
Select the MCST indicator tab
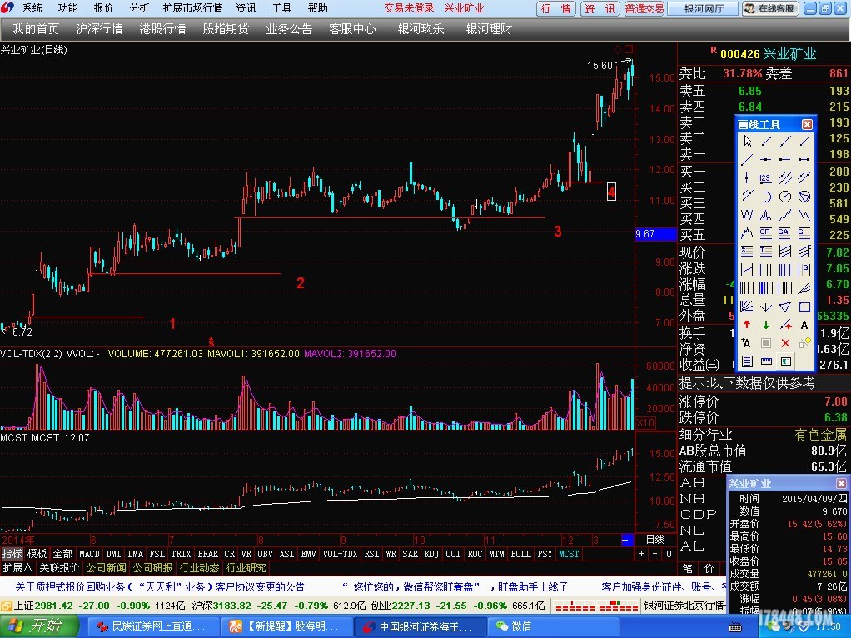click(569, 554)
